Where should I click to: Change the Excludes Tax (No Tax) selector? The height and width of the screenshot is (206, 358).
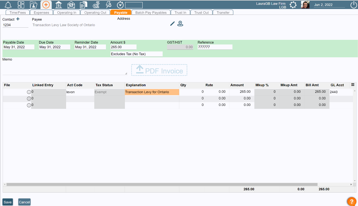[x=136, y=54]
